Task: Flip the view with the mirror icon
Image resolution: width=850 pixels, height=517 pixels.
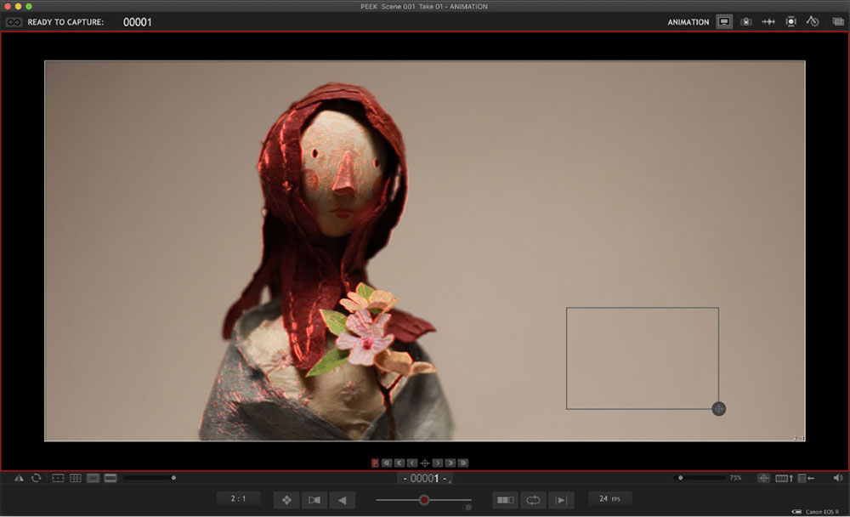Action: (19, 478)
